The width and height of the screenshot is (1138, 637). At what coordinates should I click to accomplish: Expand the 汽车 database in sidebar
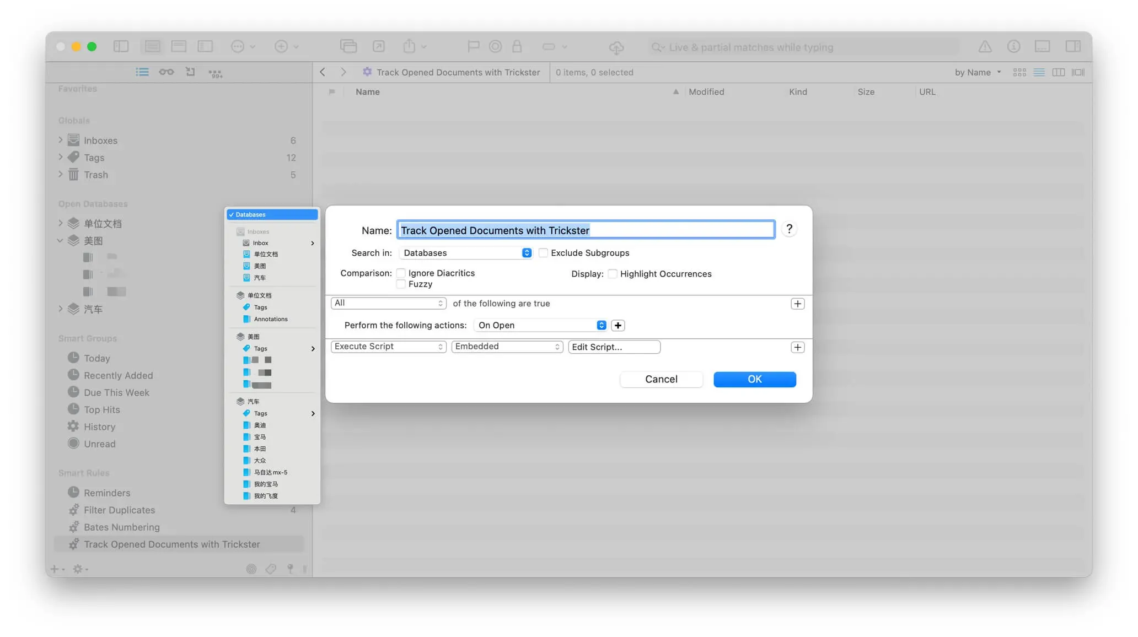click(60, 309)
